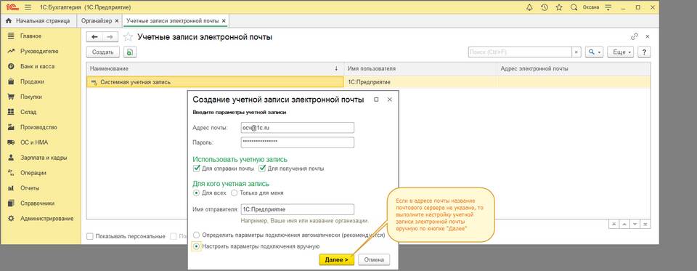The height and width of the screenshot is (271, 697).
Task: Add this list to favorites with the star
Action: [128, 37]
